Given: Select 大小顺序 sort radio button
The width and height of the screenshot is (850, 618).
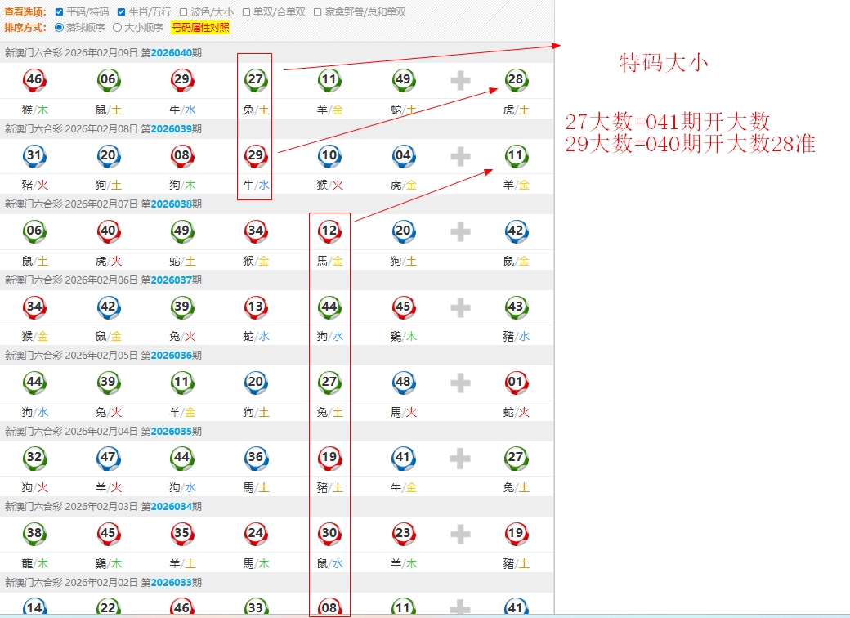Looking at the screenshot, I should tap(117, 27).
